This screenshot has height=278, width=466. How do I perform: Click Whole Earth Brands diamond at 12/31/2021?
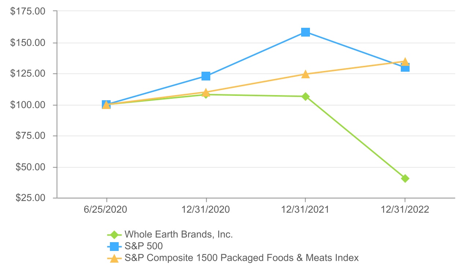[x=306, y=97]
